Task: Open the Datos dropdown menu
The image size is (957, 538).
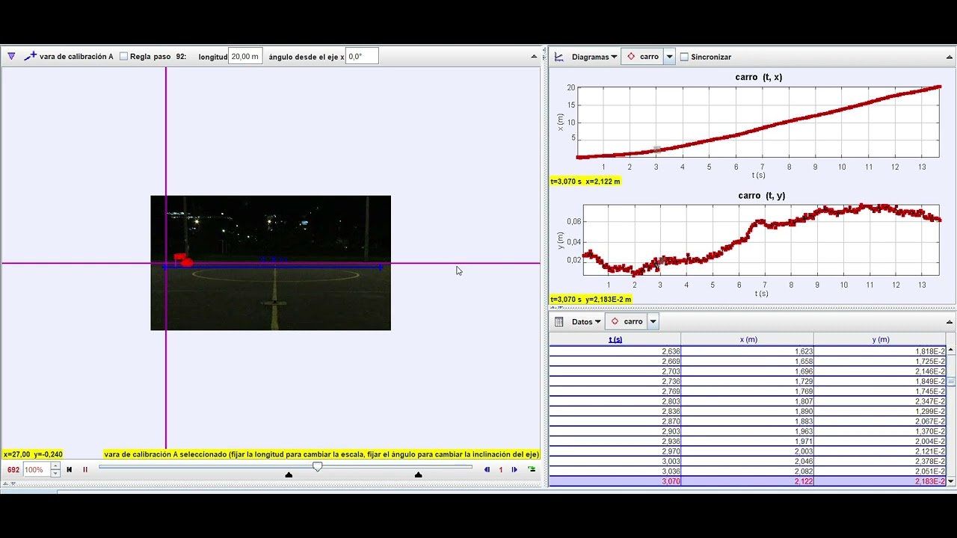Action: coord(586,321)
